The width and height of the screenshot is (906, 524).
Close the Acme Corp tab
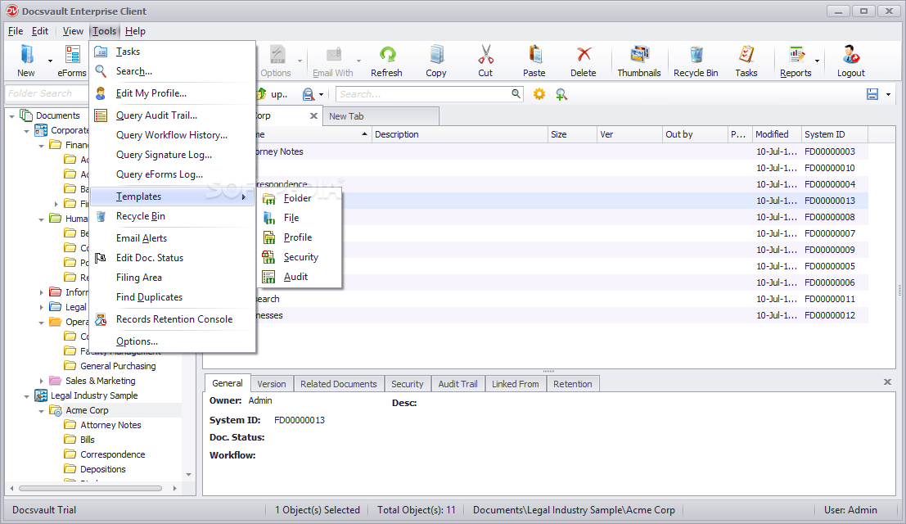tap(313, 115)
